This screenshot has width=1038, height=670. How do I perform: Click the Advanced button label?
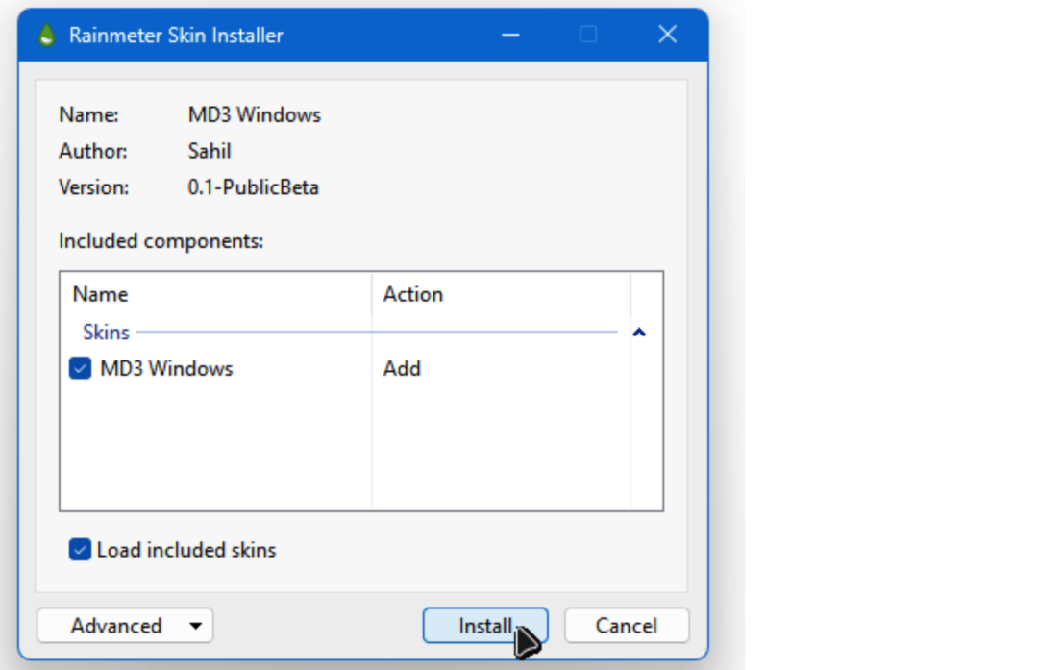tap(115, 626)
